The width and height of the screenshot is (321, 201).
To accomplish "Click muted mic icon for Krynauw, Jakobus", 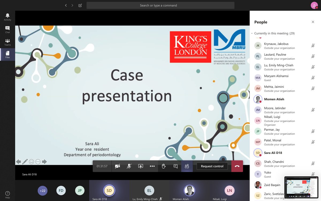I will tap(313, 46).
